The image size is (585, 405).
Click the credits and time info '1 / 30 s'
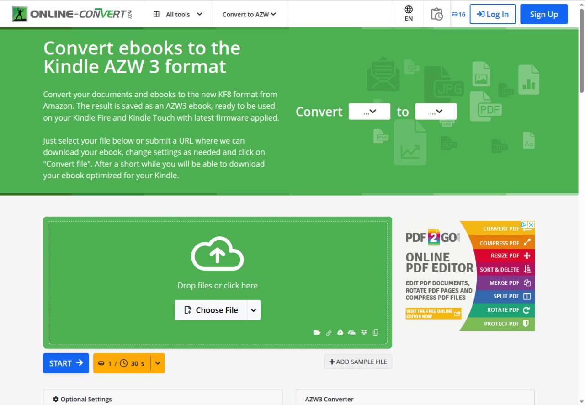click(122, 363)
